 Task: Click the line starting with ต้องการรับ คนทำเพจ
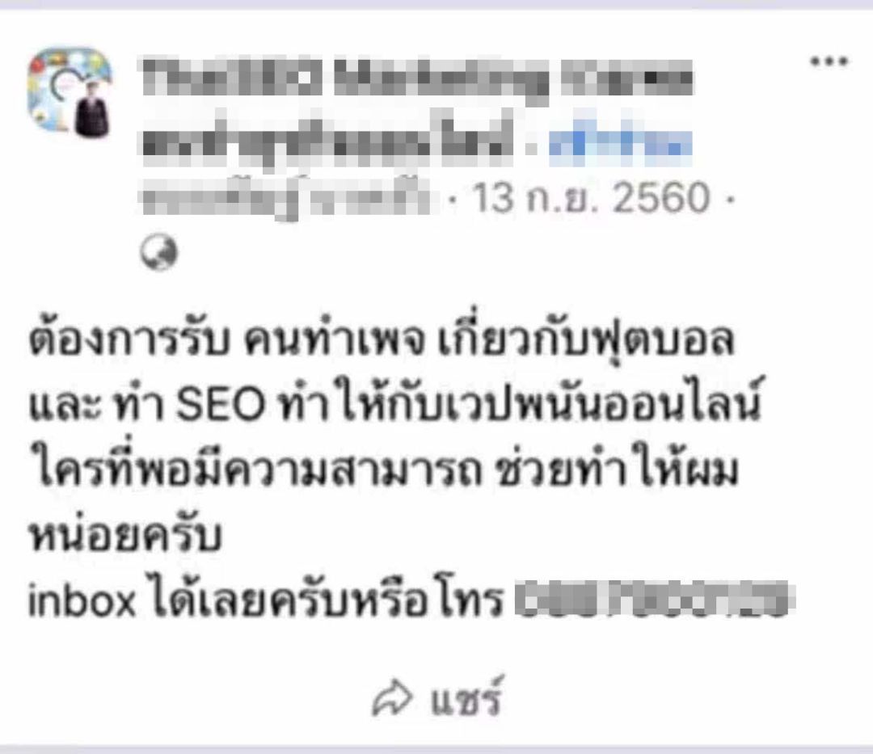point(382,338)
